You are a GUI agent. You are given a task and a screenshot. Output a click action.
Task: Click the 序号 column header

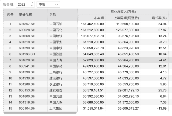click(10, 15)
